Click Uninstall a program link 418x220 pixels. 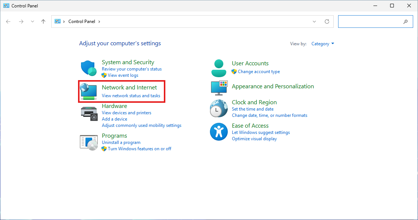click(x=121, y=142)
